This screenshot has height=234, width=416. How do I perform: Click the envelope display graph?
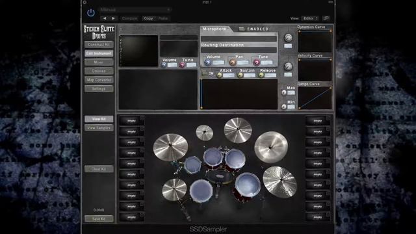tap(239, 94)
